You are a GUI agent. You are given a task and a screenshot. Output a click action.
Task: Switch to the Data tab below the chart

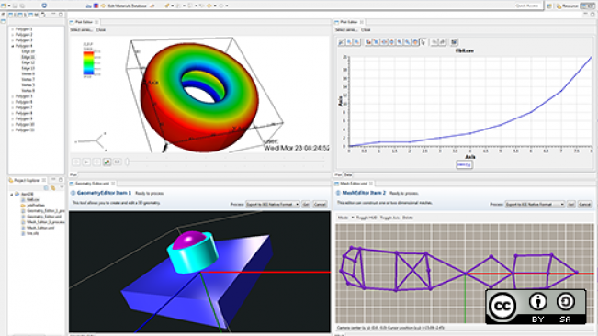pos(348,174)
